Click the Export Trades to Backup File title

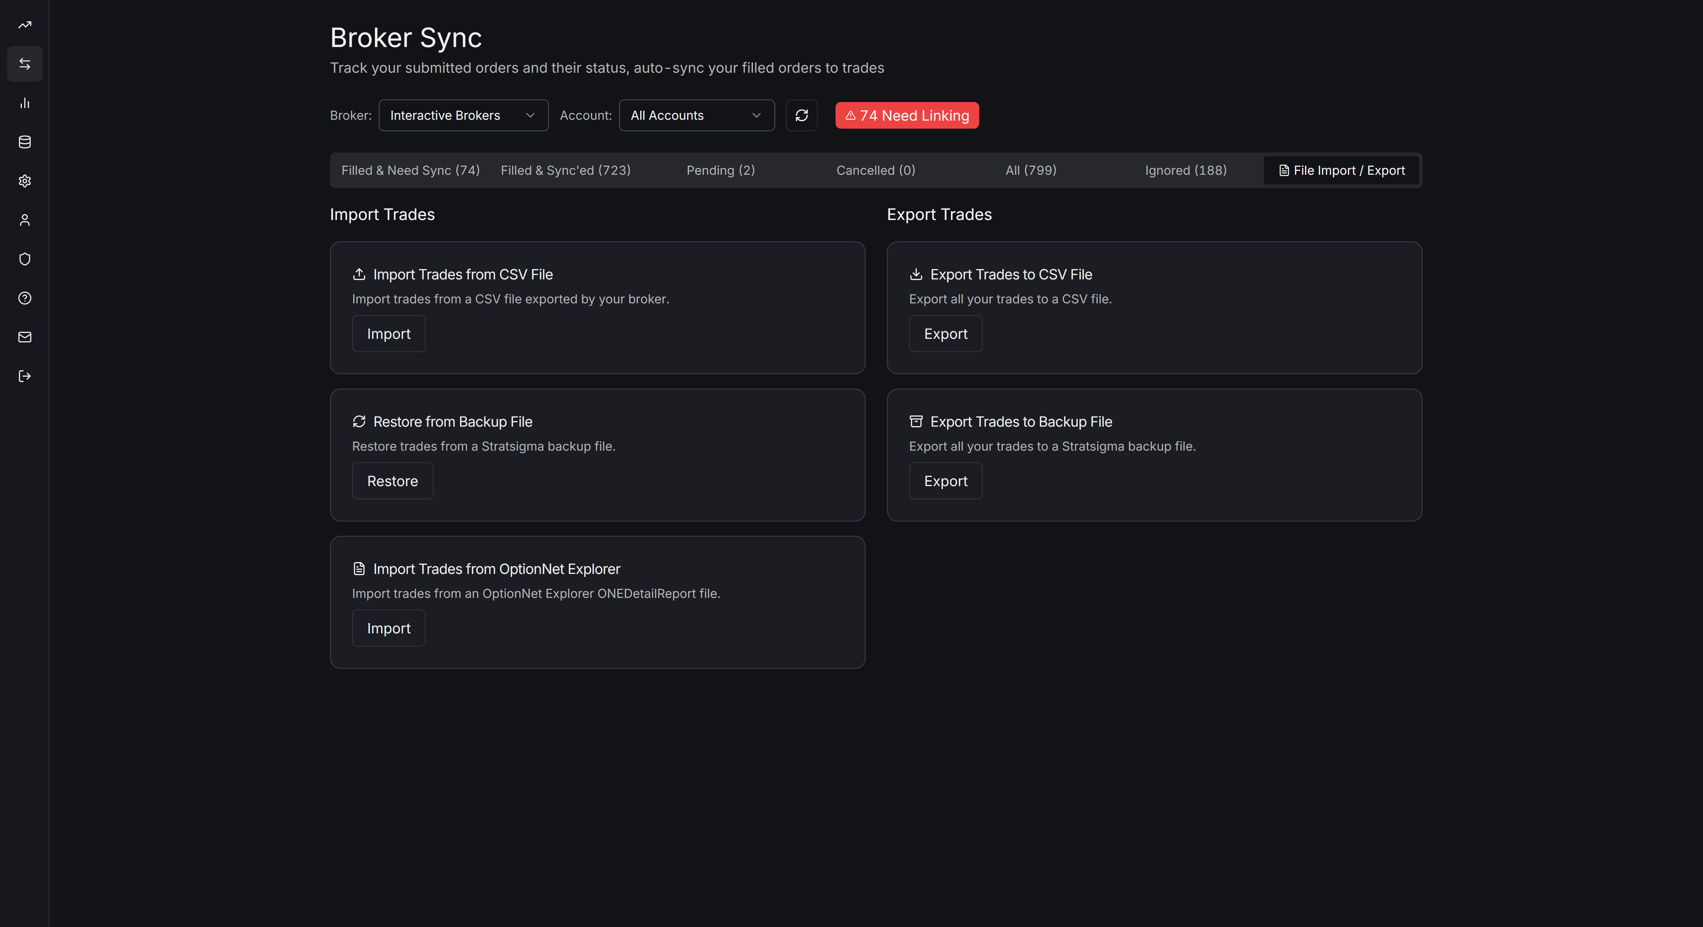pos(1022,422)
